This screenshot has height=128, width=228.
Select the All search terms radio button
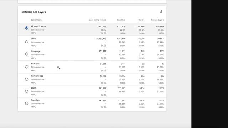pyautogui.click(x=26, y=28)
